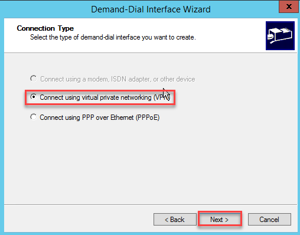This screenshot has width=300, height=235.
Task: Click the 'Connection Type' heading
Action: point(45,28)
